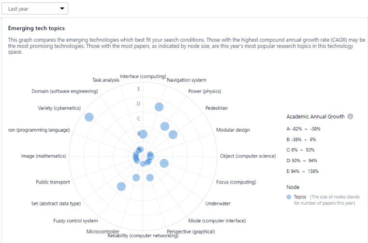
Task: Click the Topics legend text
Action: coord(300,197)
